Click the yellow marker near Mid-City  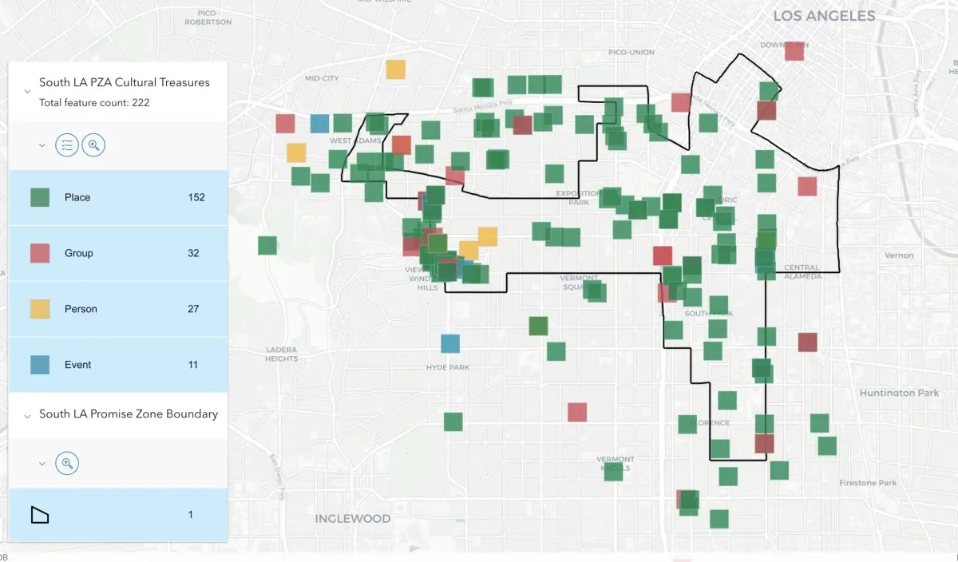(397, 69)
